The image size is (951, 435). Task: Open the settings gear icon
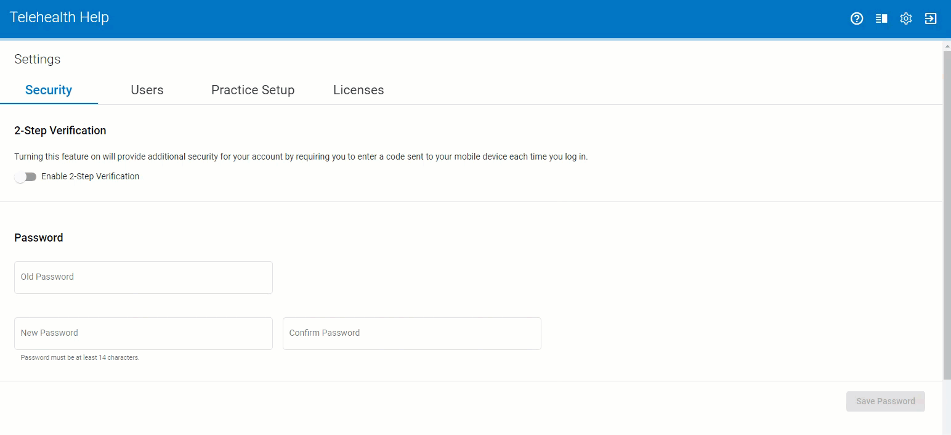pos(905,18)
